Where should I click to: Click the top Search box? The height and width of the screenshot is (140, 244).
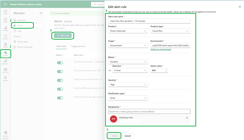(x=98, y=4)
